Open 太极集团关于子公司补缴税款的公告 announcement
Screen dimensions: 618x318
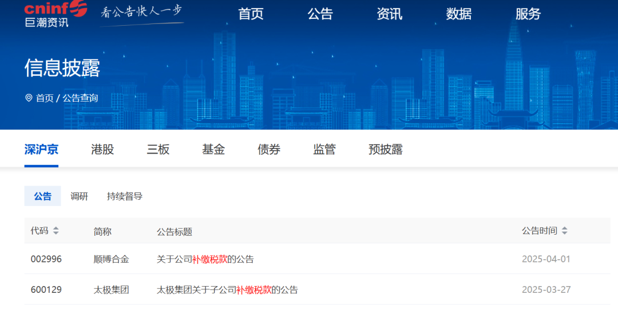click(227, 289)
